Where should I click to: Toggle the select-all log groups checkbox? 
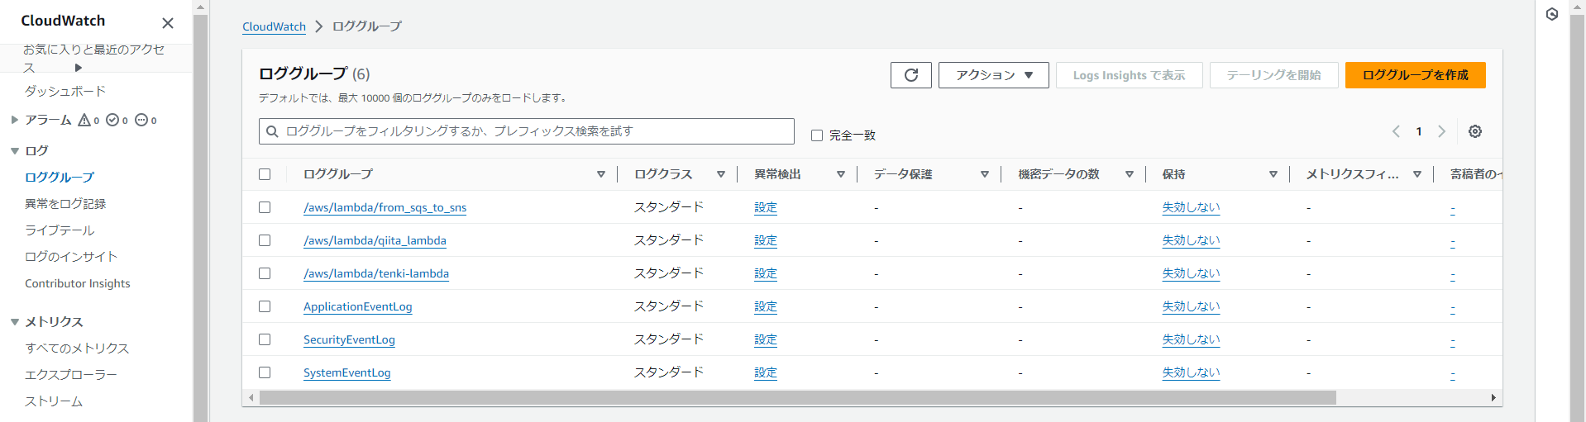point(265,174)
